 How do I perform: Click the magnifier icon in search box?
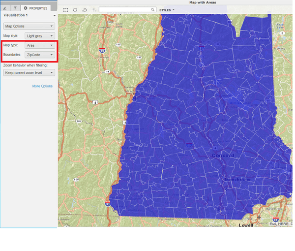coord(153,10)
